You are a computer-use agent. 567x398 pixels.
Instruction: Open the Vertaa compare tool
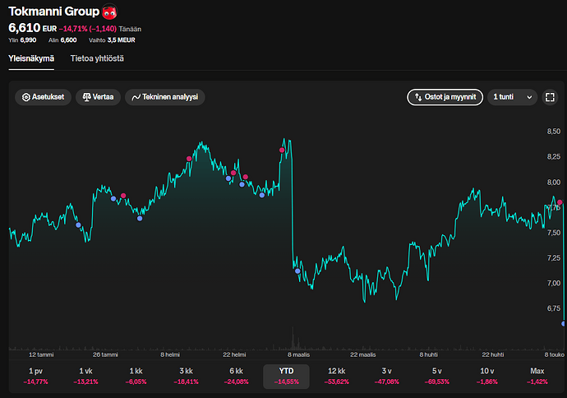click(98, 97)
